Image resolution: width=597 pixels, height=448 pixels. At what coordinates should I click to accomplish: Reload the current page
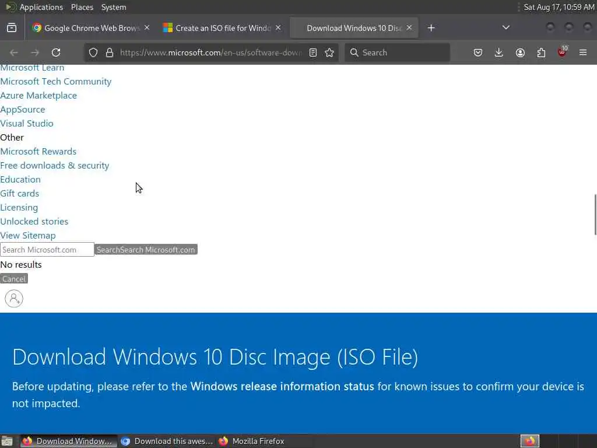pyautogui.click(x=56, y=52)
